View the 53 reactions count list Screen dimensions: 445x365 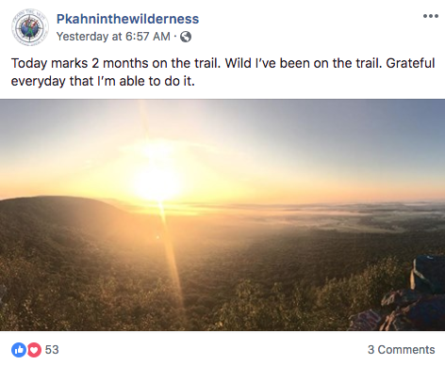click(x=52, y=350)
